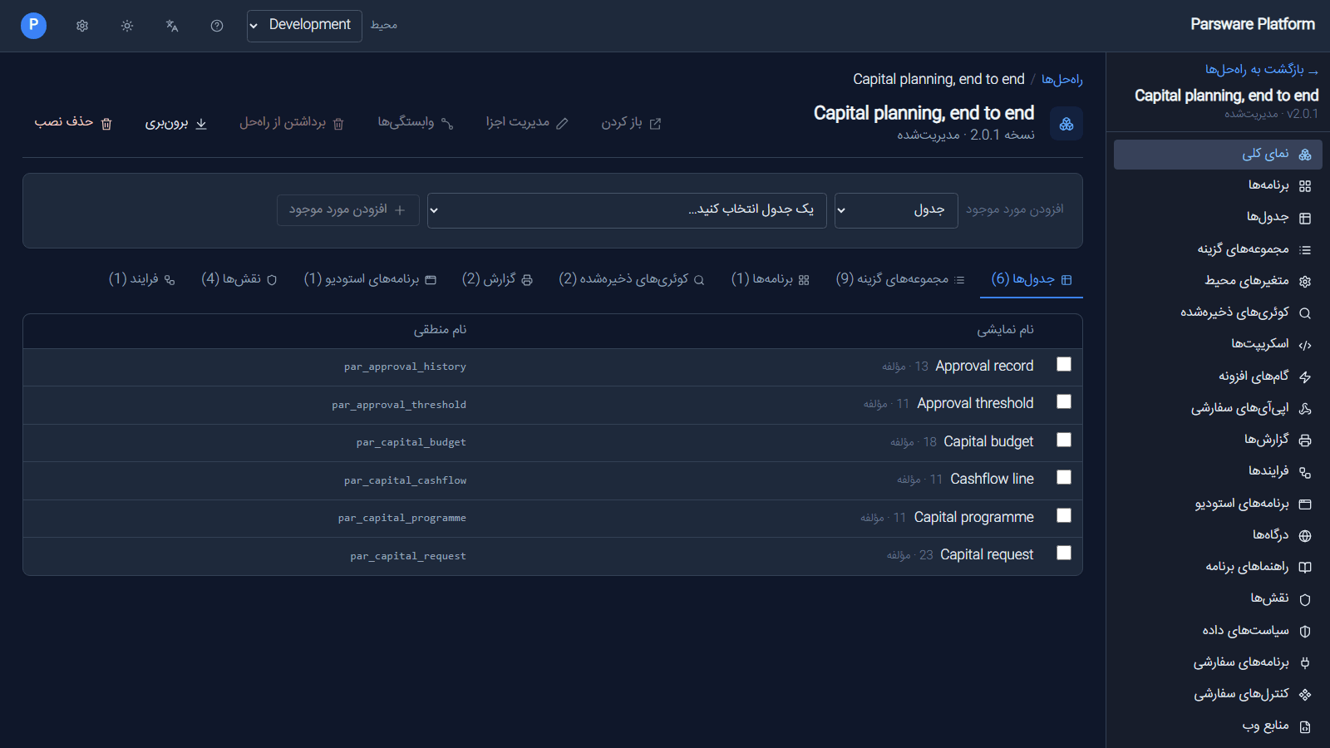Image resolution: width=1330 pixels, height=748 pixels.
Task: Open the Development environment dropdown
Action: click(304, 26)
